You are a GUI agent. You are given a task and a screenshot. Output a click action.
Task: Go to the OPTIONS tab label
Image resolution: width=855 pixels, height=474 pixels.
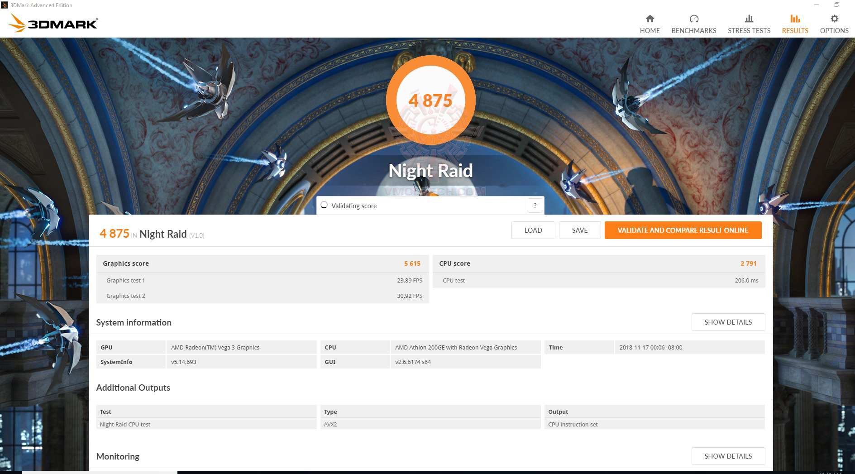point(834,31)
